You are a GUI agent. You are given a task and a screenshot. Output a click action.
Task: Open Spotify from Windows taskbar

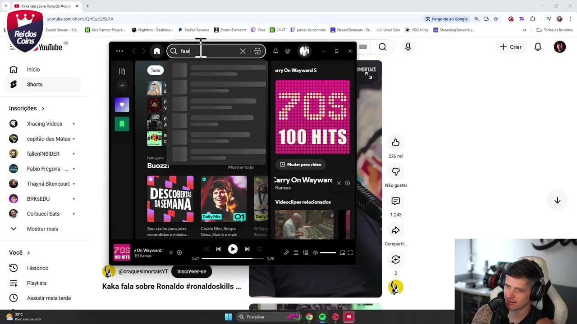tap(322, 317)
